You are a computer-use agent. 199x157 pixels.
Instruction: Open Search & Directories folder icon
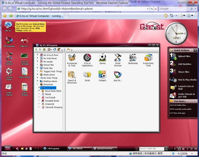[72, 77]
